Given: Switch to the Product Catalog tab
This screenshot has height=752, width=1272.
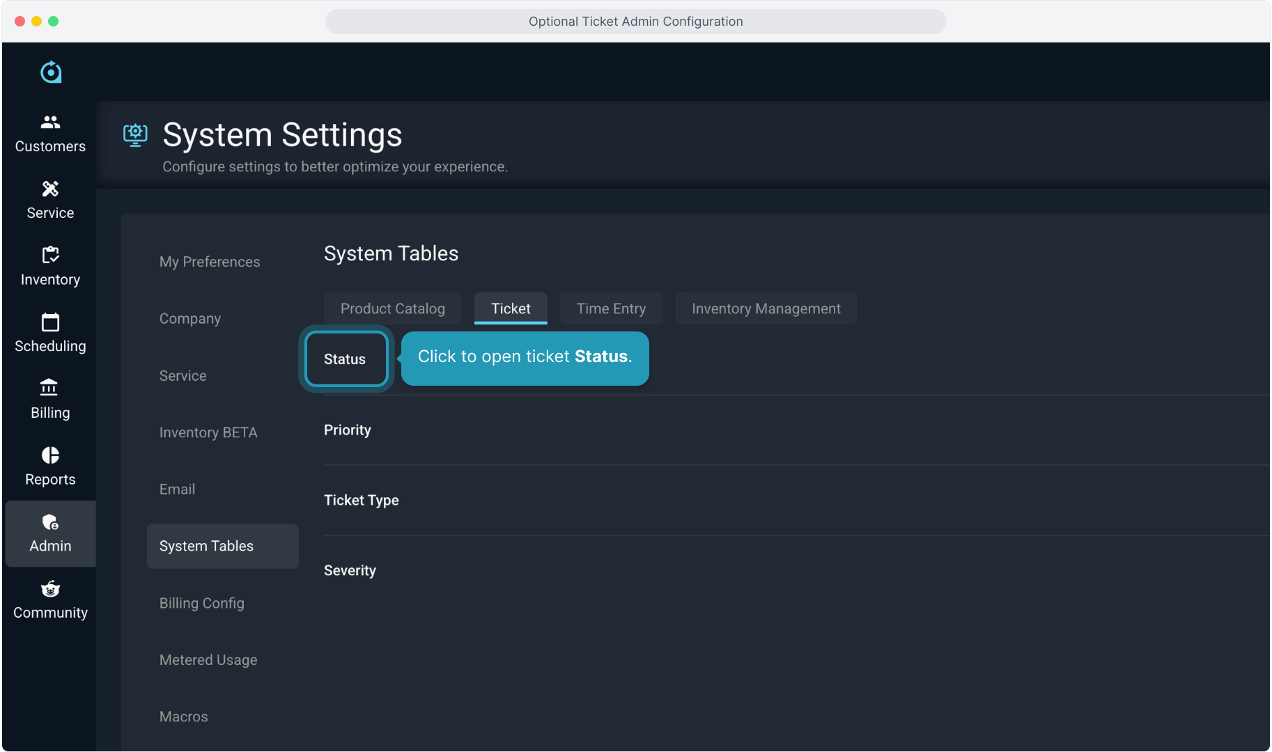Looking at the screenshot, I should [x=392, y=308].
